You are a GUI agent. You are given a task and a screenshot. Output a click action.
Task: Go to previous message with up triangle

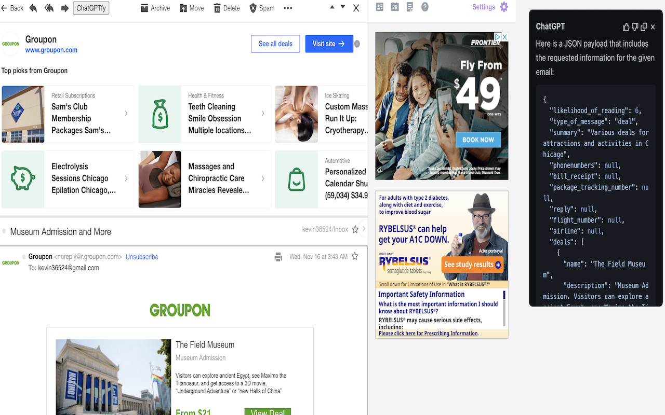pos(332,7)
